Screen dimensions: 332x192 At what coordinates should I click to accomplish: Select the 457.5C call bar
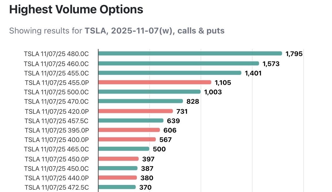click(131, 120)
